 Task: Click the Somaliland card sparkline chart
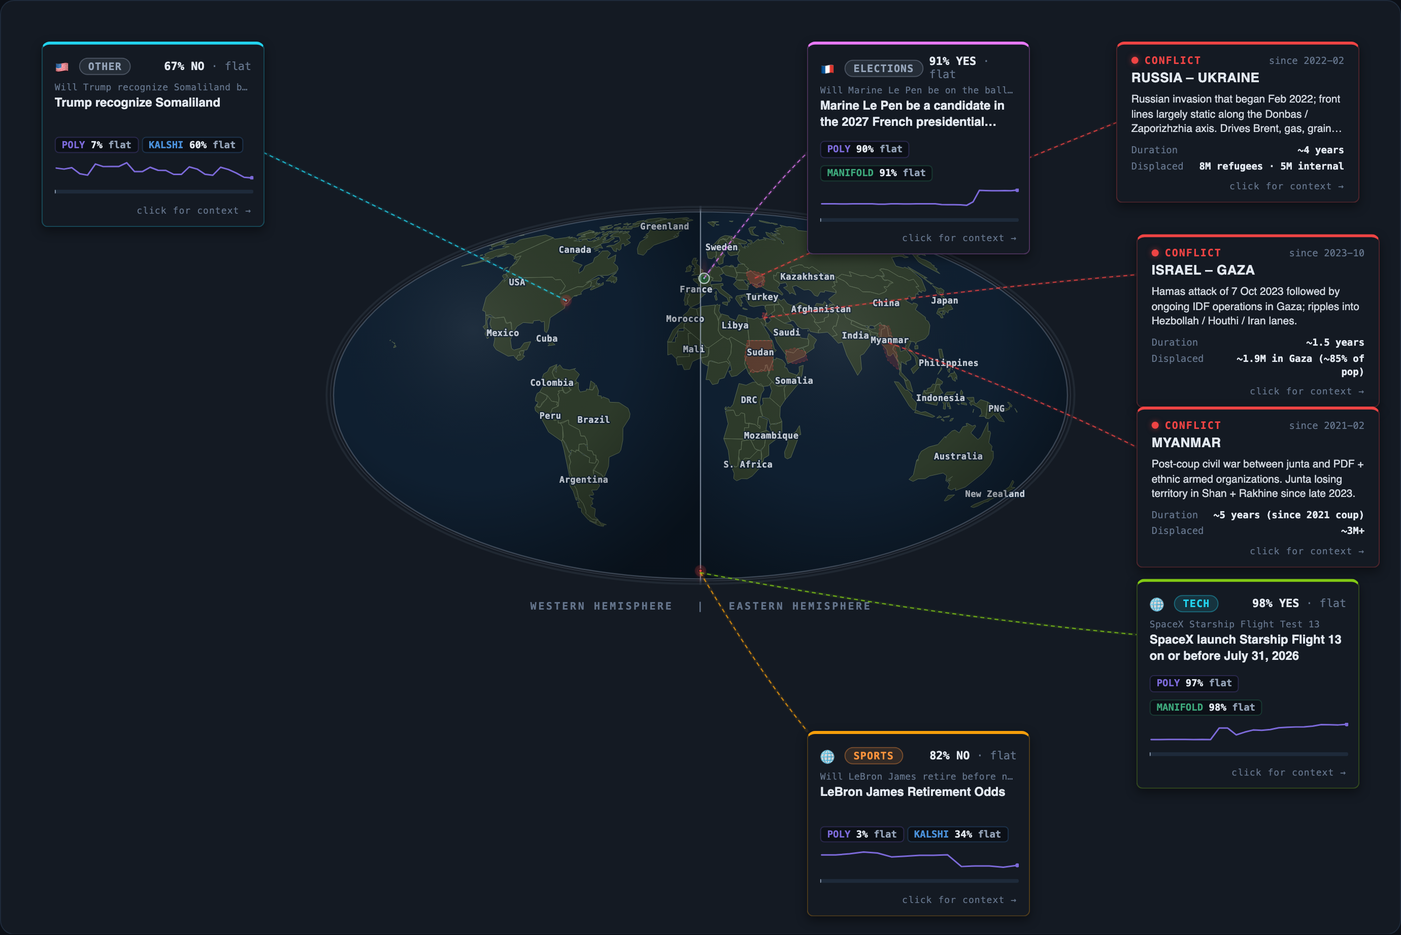pyautogui.click(x=154, y=170)
